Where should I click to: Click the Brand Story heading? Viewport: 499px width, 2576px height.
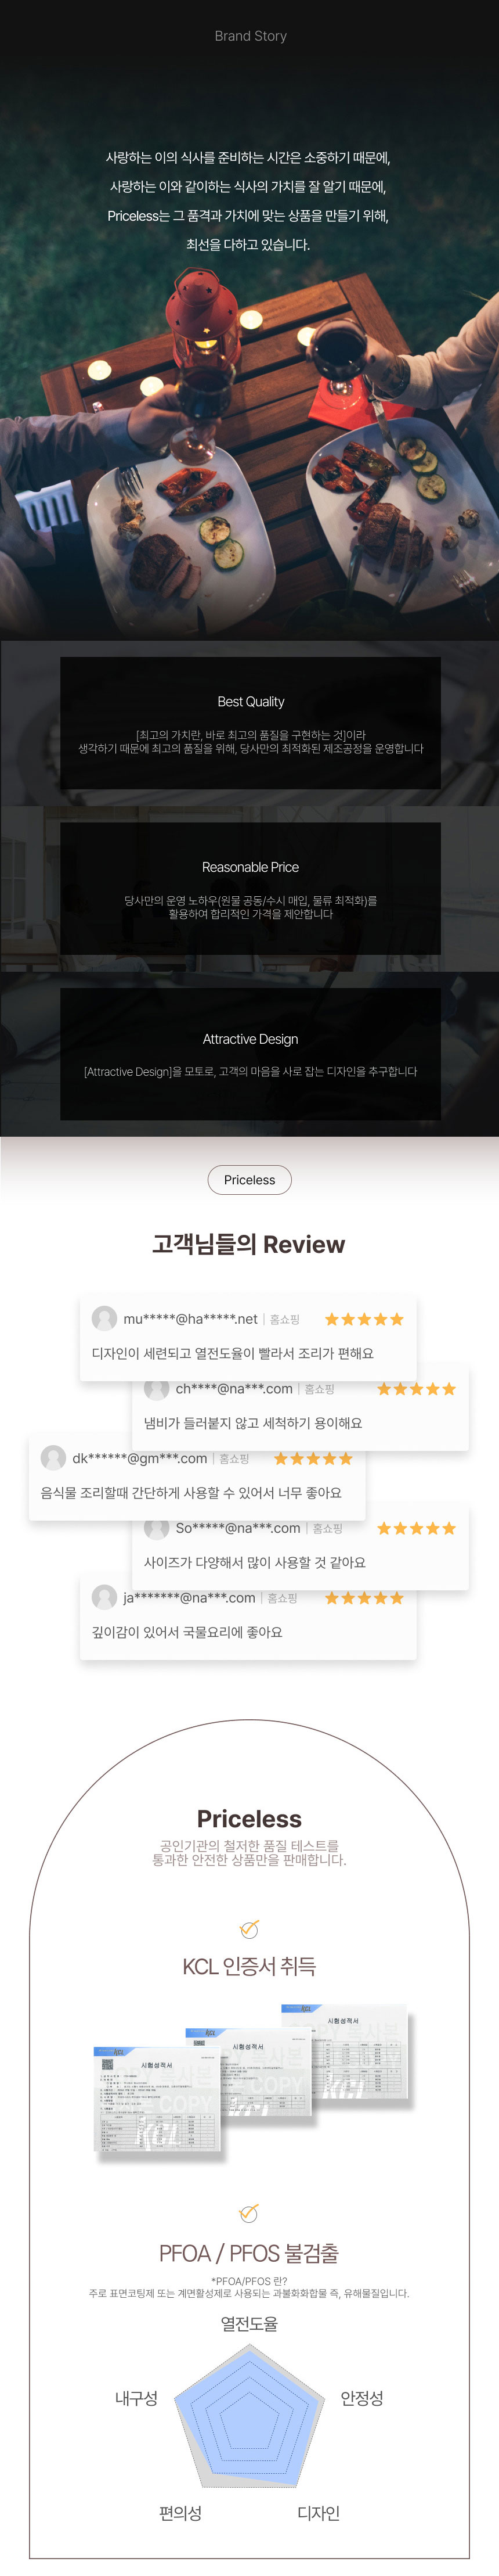[251, 36]
